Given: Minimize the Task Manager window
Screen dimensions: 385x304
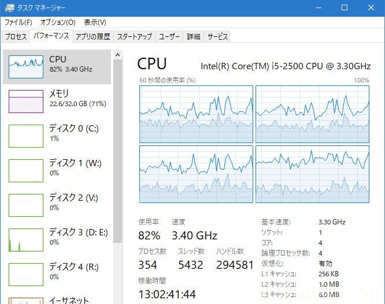Looking at the screenshot, I should [x=319, y=8].
